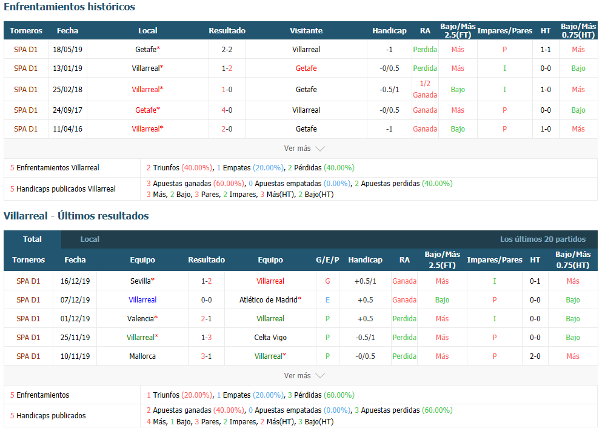Open the 1-2 result of 16/12/19
This screenshot has width=605, height=431.
click(x=207, y=281)
